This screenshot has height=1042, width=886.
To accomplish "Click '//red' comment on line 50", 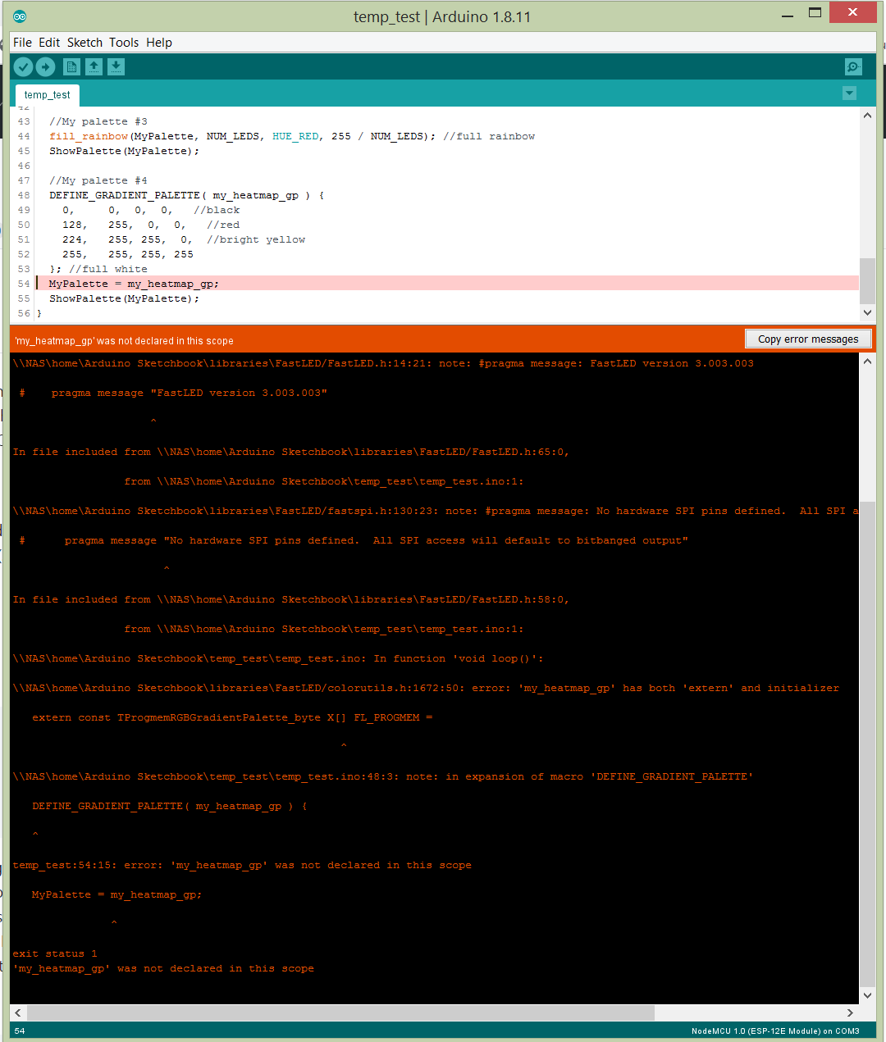I will [x=223, y=225].
